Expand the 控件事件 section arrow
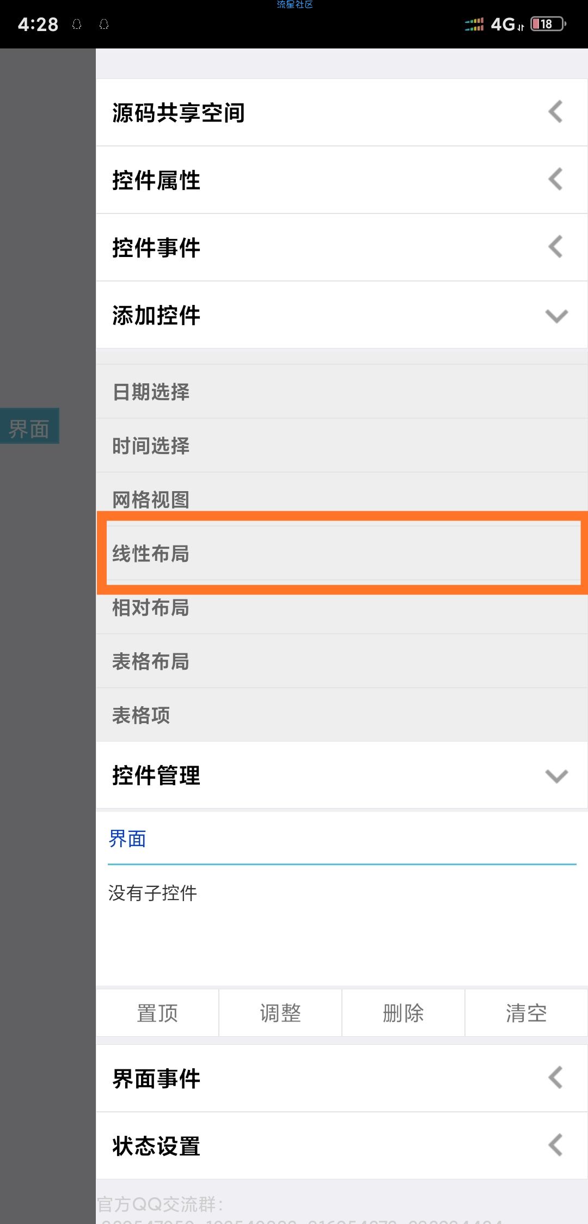 pos(555,247)
